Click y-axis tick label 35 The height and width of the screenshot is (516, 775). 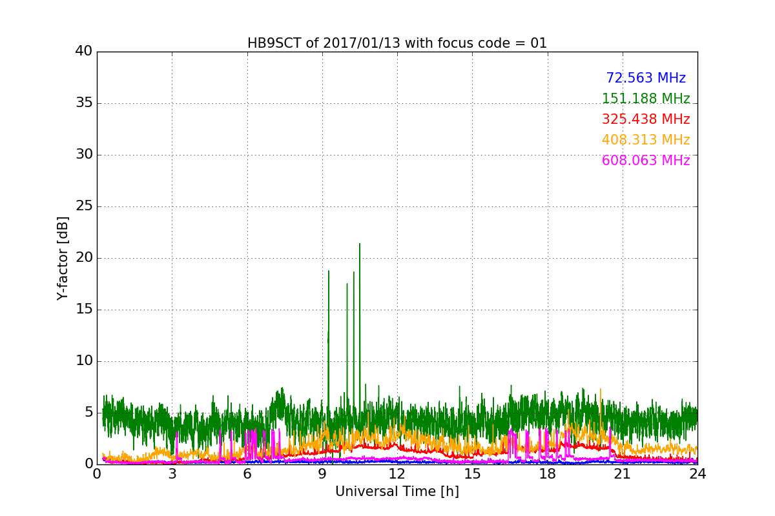(x=84, y=103)
